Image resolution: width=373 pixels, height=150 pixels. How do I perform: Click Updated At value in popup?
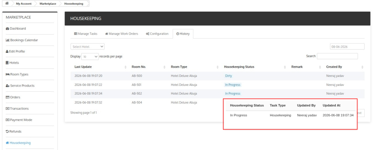point(338,115)
